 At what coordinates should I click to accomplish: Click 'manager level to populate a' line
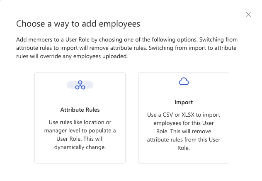pos(80,130)
